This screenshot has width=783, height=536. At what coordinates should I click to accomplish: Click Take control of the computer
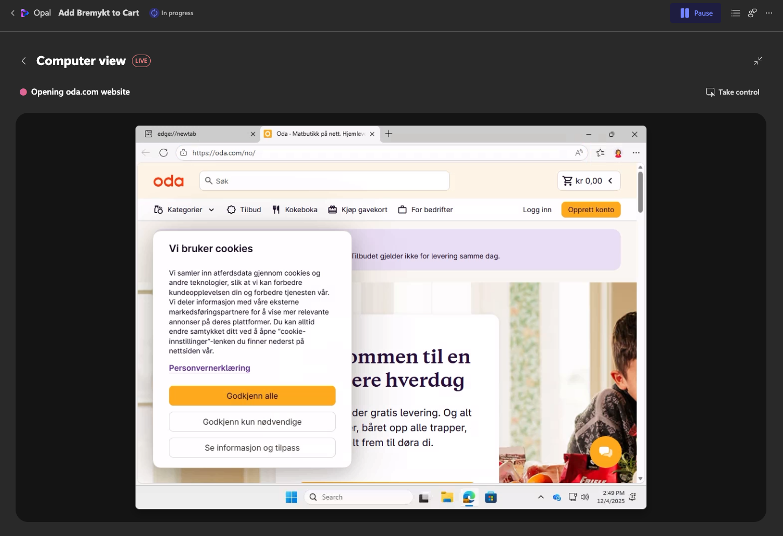point(732,92)
